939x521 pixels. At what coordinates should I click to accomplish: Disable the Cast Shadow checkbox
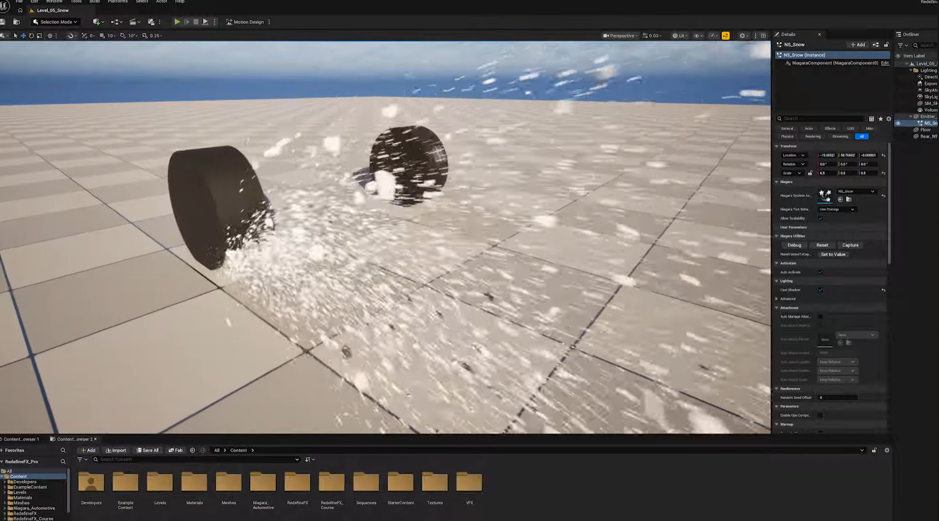820,290
